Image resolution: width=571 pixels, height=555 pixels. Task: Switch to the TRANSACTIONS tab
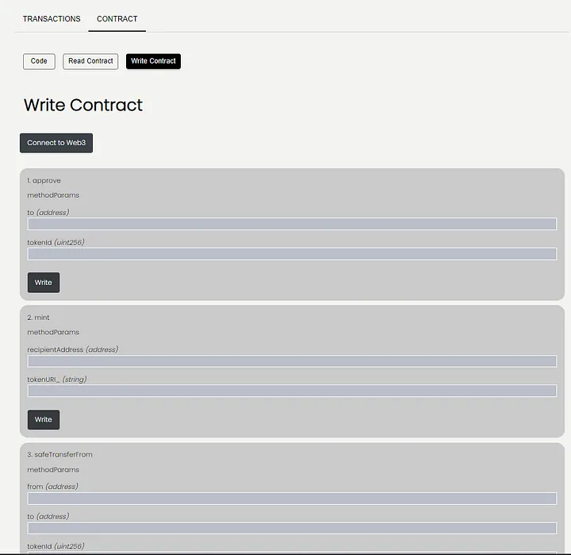coord(52,19)
